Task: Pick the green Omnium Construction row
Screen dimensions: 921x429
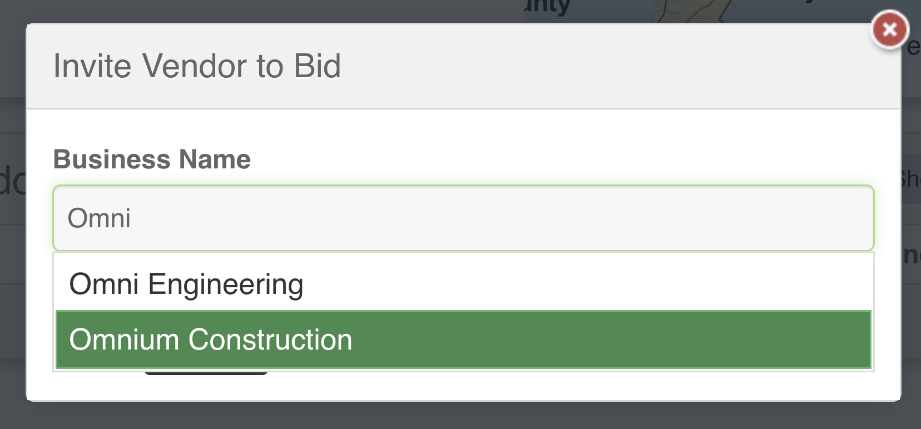Action: point(463,340)
